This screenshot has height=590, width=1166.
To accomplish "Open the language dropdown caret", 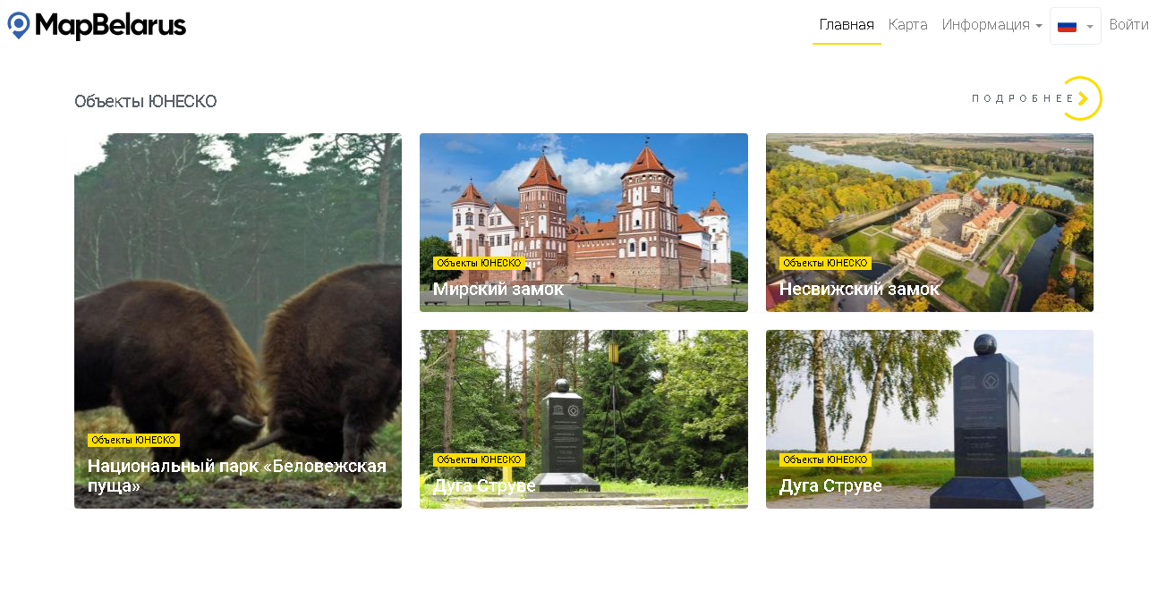I will click(1089, 27).
